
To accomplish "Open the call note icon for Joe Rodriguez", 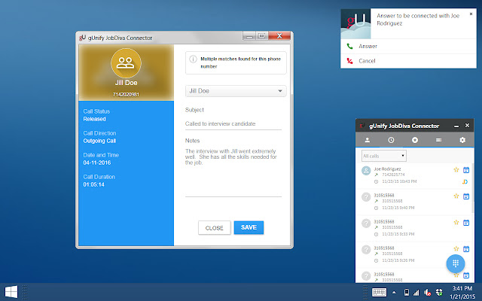I will (466, 169).
